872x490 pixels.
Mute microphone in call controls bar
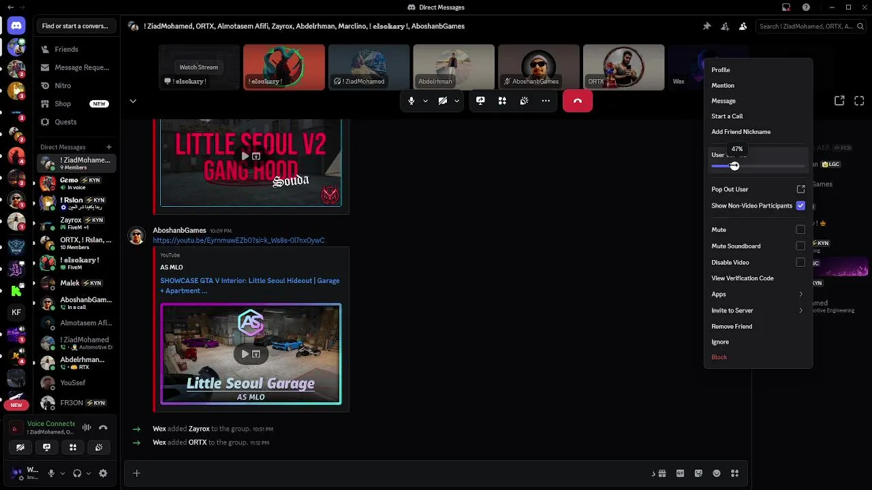[x=411, y=101]
